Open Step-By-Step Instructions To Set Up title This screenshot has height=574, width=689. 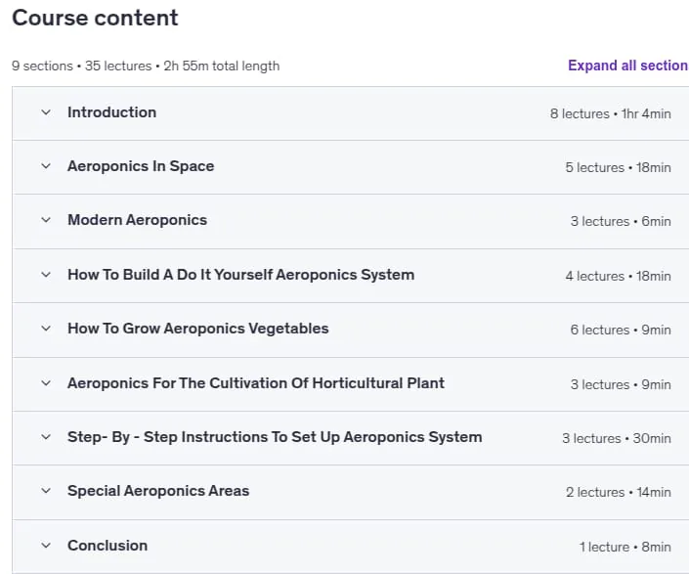275,437
